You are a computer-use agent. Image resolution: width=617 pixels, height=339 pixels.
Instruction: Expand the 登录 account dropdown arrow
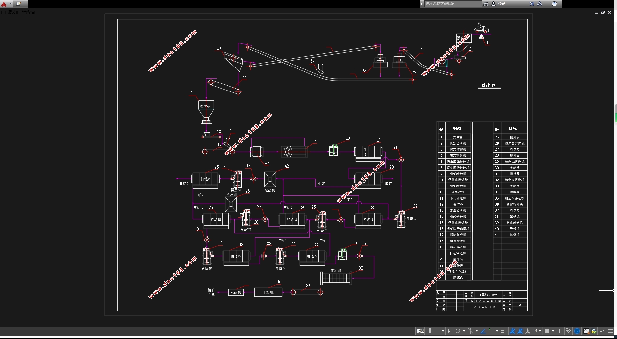coord(525,4)
